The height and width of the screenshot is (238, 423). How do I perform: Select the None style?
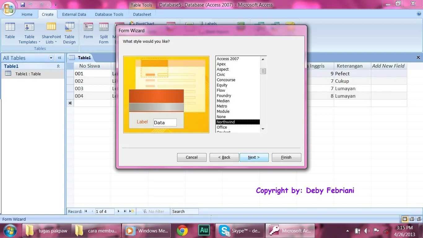pyautogui.click(x=238, y=117)
